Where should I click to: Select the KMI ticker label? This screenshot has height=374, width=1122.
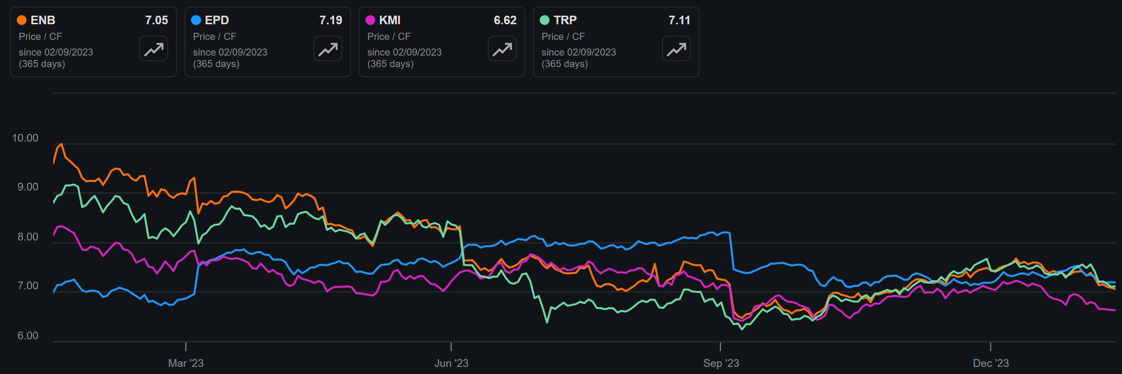(390, 20)
